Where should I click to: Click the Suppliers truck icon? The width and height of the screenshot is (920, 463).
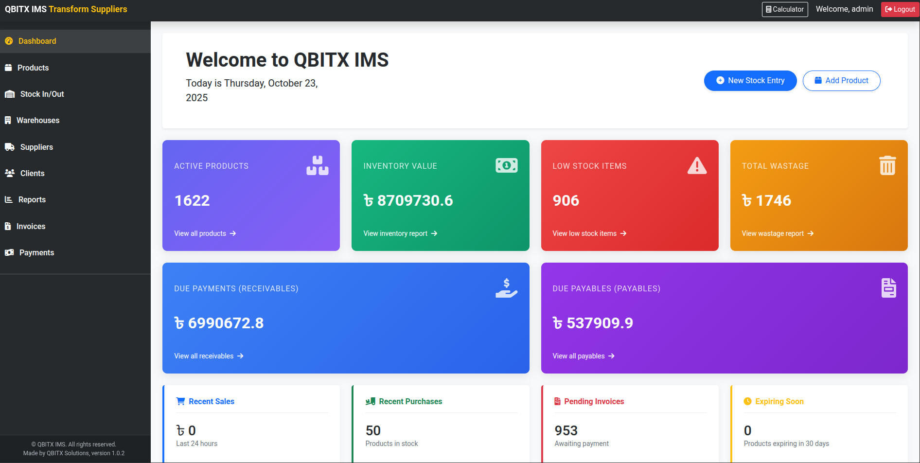click(x=9, y=147)
